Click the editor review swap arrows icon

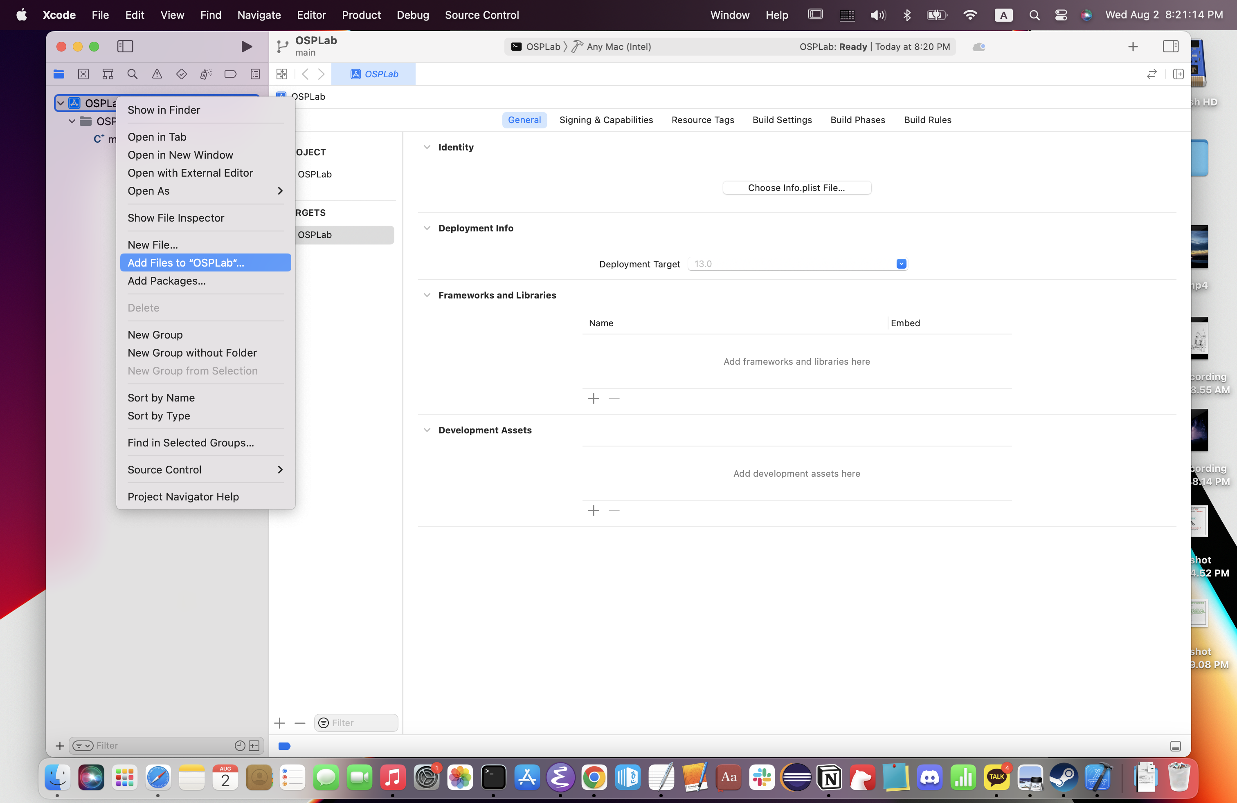1152,74
